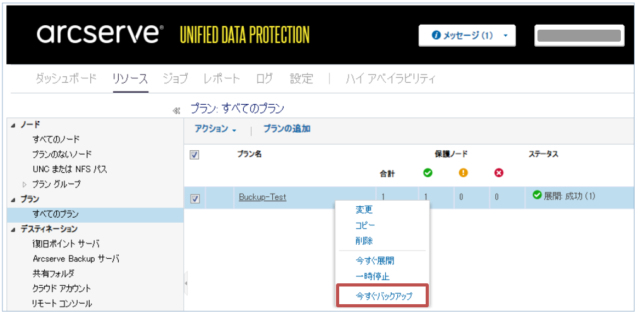The height and width of the screenshot is (313, 636).
Task: Collapse the プラン tree section
Action: pos(14,199)
